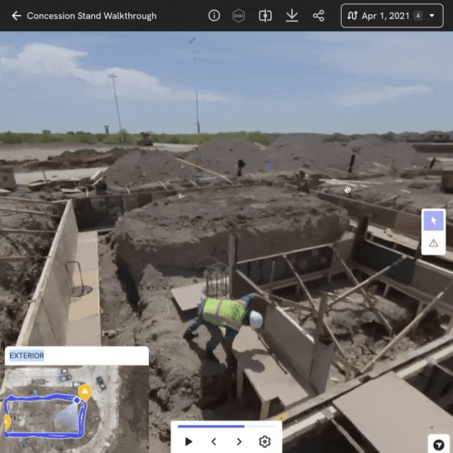Open split-screen compare view
This screenshot has height=453, width=453.
(265, 16)
